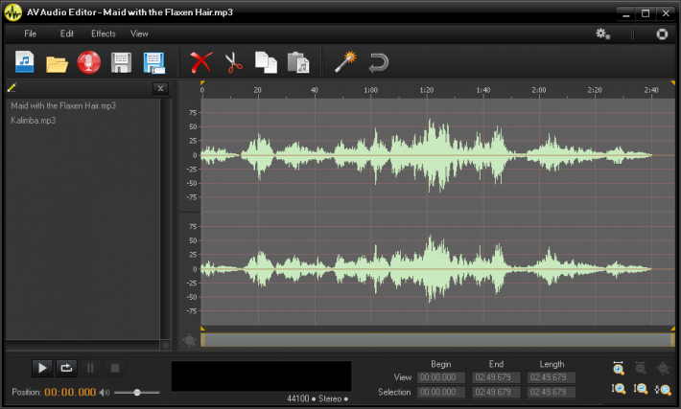
Task: Save file with gray floppy disk icon
Action: pos(121,63)
